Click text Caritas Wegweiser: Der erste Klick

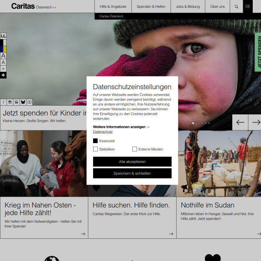pos(126,214)
